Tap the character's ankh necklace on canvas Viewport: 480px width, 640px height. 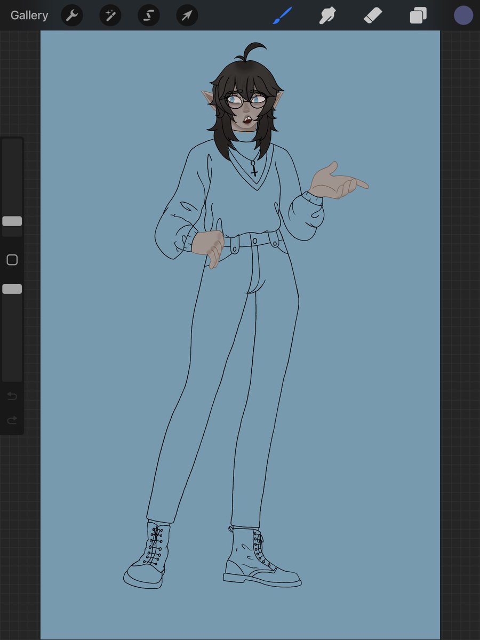(x=254, y=169)
